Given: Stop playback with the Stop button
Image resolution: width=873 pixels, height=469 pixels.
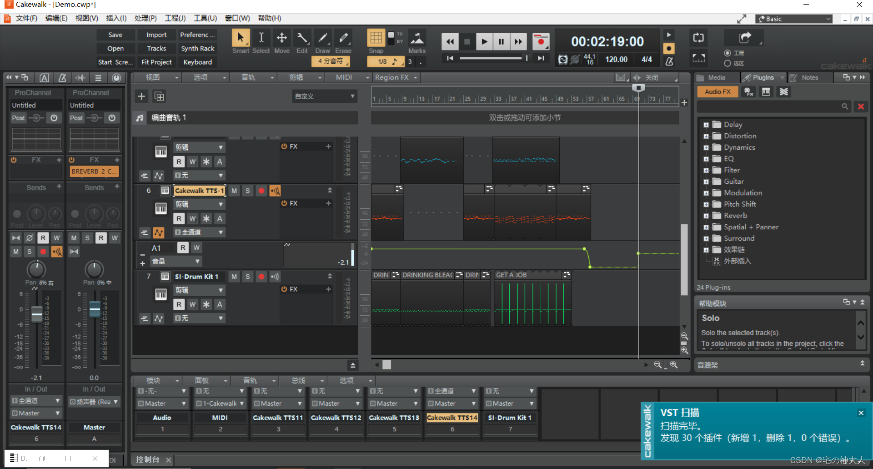Looking at the screenshot, I should 467,42.
